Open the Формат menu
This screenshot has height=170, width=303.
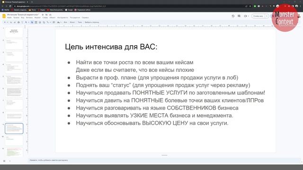[x=37, y=18]
